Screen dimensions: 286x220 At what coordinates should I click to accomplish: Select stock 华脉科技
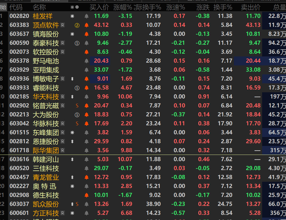46,123
